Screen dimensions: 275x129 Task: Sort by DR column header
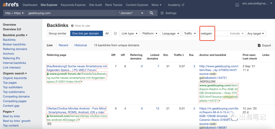point(113,55)
